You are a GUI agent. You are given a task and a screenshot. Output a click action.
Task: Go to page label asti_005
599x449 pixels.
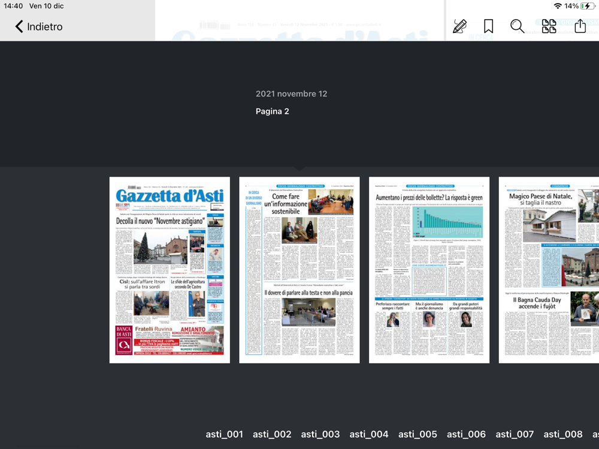pos(418,434)
